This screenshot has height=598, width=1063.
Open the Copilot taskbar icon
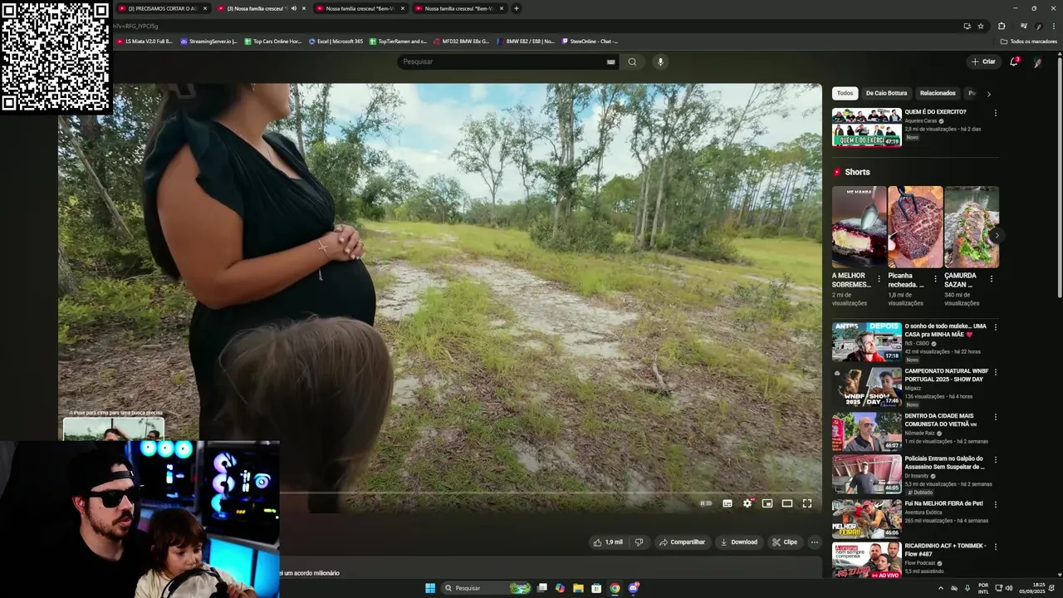click(560, 588)
